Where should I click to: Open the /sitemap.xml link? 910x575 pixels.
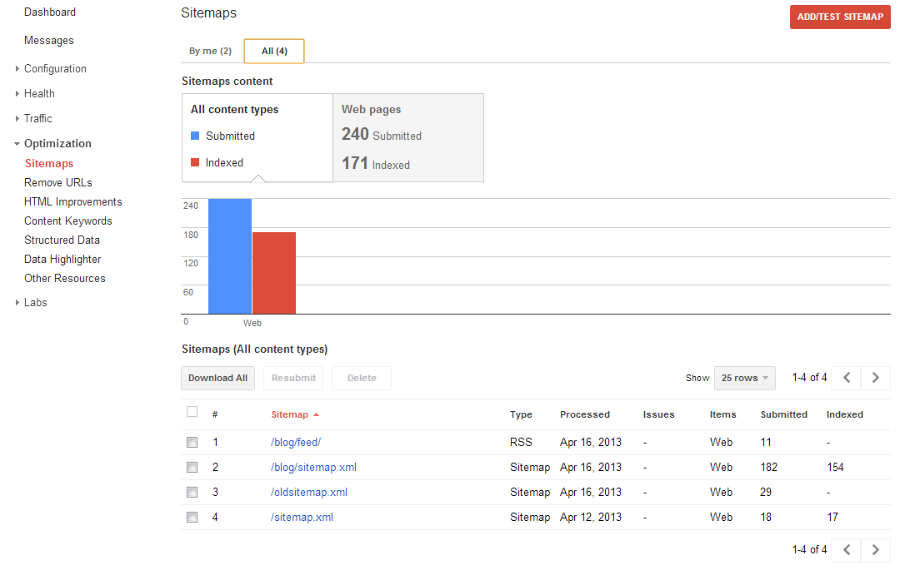[302, 517]
